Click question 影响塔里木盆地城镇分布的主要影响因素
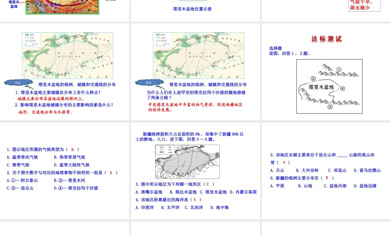The width and height of the screenshot is (391, 235). 64,105
